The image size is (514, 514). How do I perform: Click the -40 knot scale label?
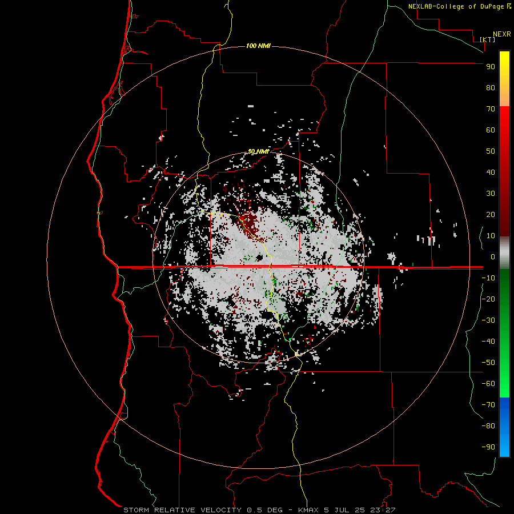pos(488,342)
